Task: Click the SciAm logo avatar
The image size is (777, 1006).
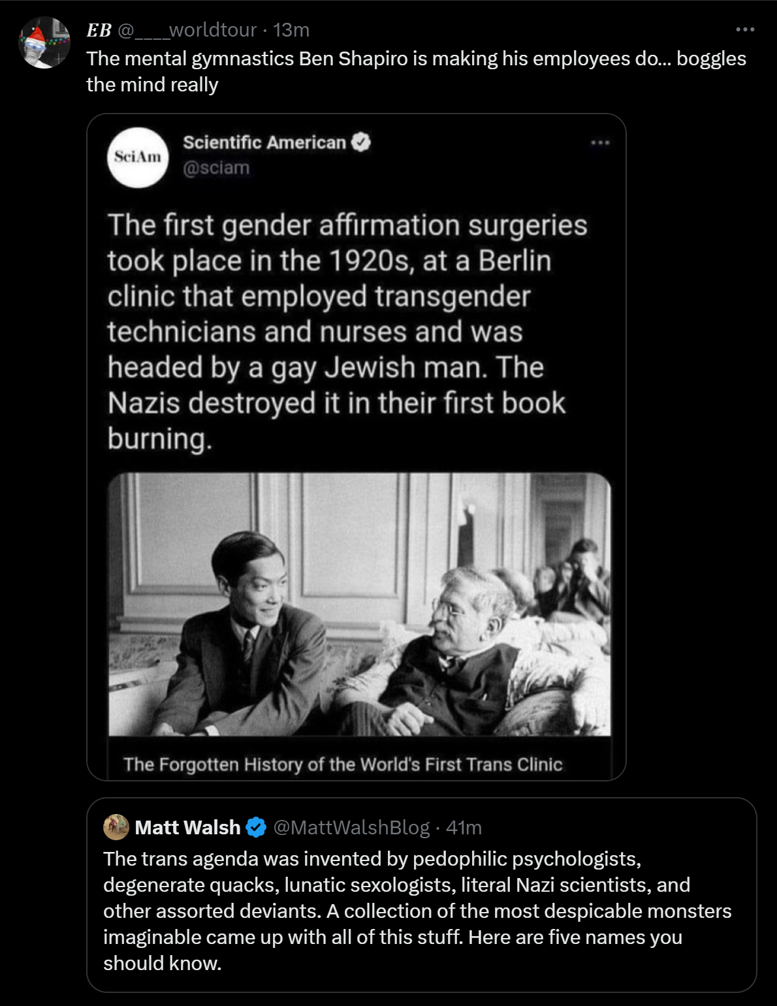Action: tap(138, 157)
